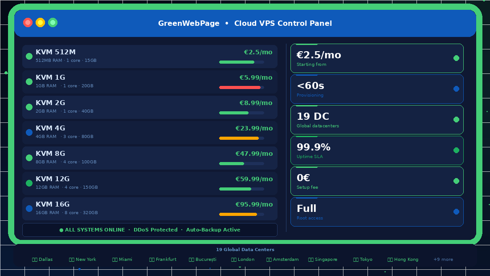Click the green status dot beside KVM 512M
Viewport: 490px width, 276px height.
click(x=29, y=56)
